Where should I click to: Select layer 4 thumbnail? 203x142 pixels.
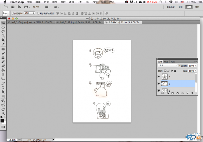click(165, 76)
